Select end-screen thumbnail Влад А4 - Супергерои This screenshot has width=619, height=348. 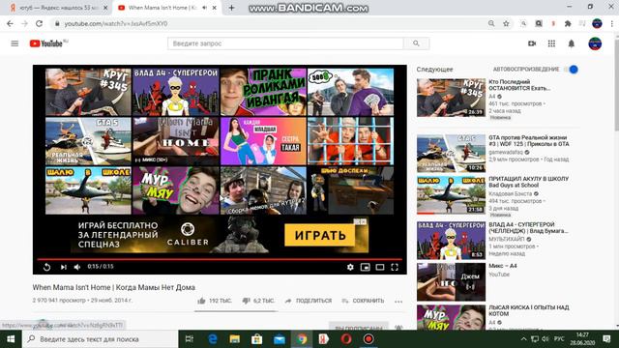[x=176, y=92]
